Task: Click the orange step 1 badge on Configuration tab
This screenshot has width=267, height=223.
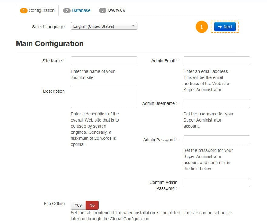Action: (x=24, y=11)
